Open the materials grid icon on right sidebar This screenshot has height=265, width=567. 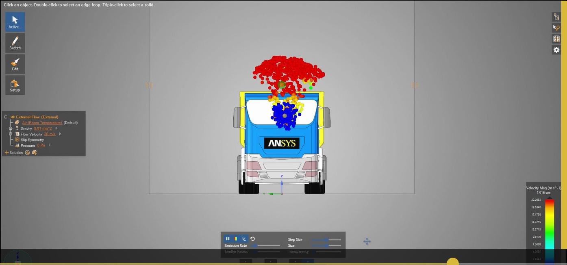point(556,39)
